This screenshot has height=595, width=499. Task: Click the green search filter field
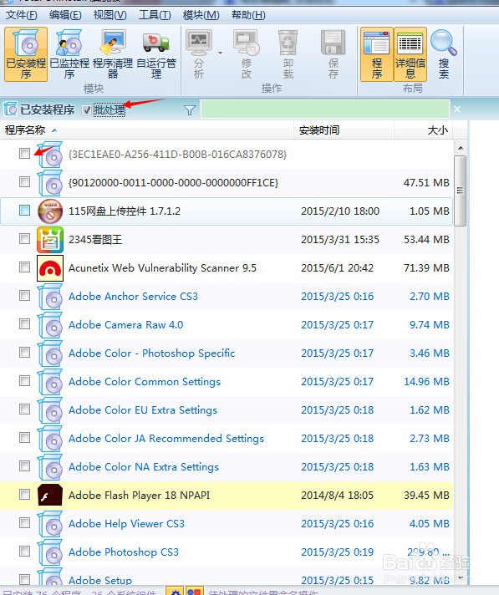[325, 109]
